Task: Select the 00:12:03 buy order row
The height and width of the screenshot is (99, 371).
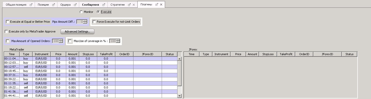Action: (91, 63)
